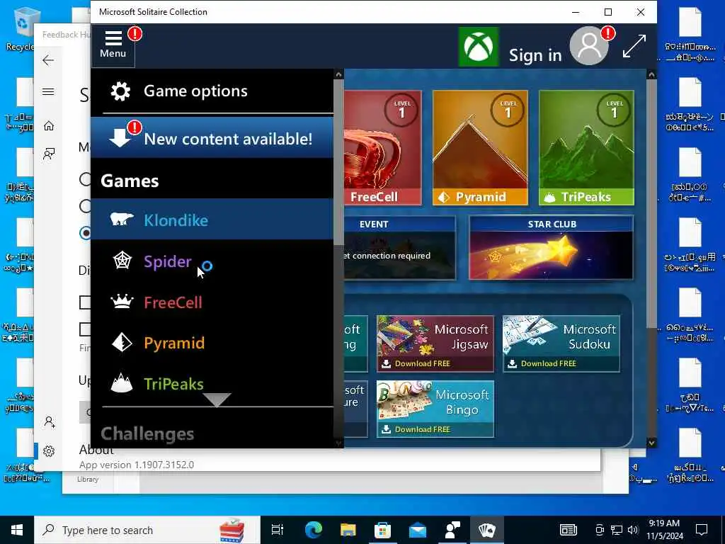This screenshot has width=725, height=544.
Task: Open Feedback Hub settings gear
Action: point(49,451)
